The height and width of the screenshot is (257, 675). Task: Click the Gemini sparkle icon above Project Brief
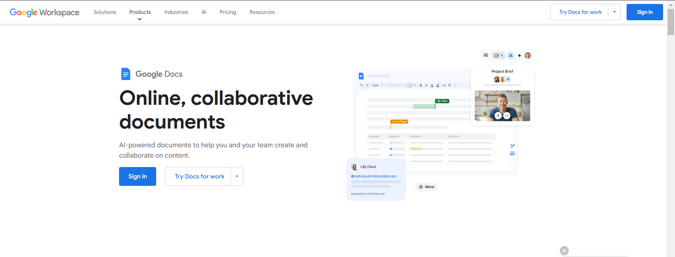pos(519,55)
